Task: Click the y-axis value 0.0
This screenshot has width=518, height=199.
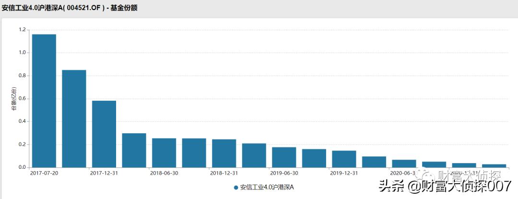Action: (x=22, y=167)
